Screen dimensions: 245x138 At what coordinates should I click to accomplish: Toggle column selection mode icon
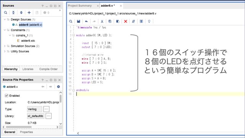(x=141, y=21)
